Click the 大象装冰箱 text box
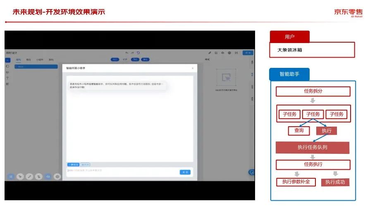The width and height of the screenshot is (370, 211). [312, 50]
